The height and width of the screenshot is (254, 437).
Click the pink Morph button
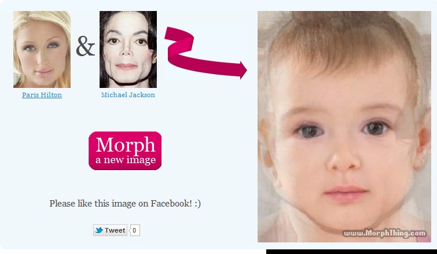coord(125,150)
